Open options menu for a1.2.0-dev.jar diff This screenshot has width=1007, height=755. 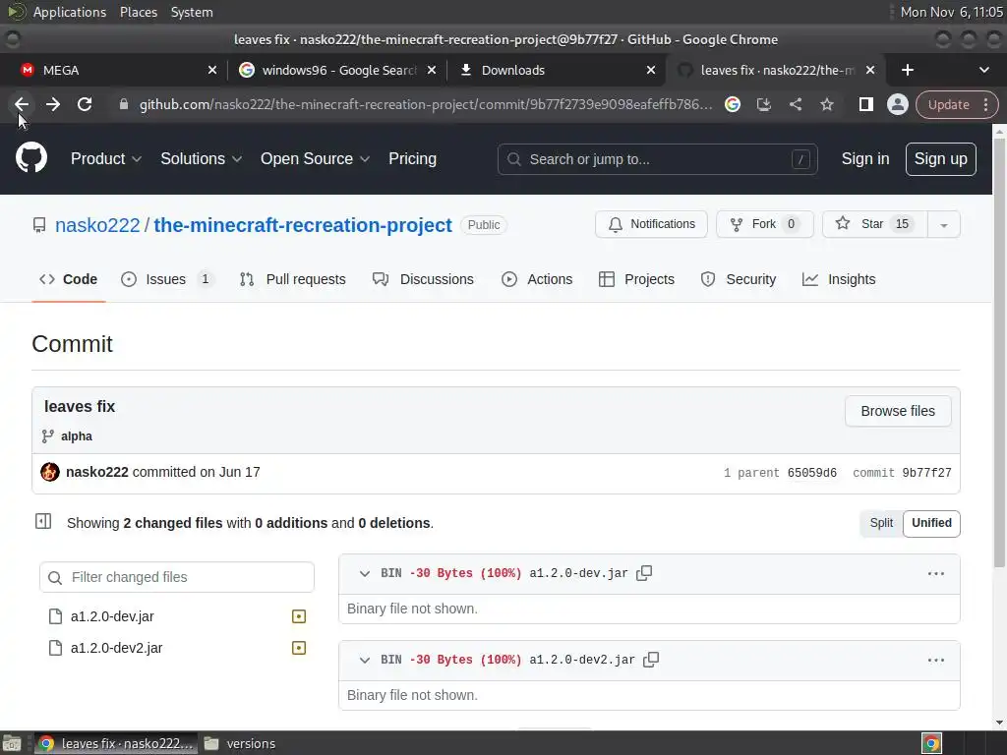click(x=936, y=574)
